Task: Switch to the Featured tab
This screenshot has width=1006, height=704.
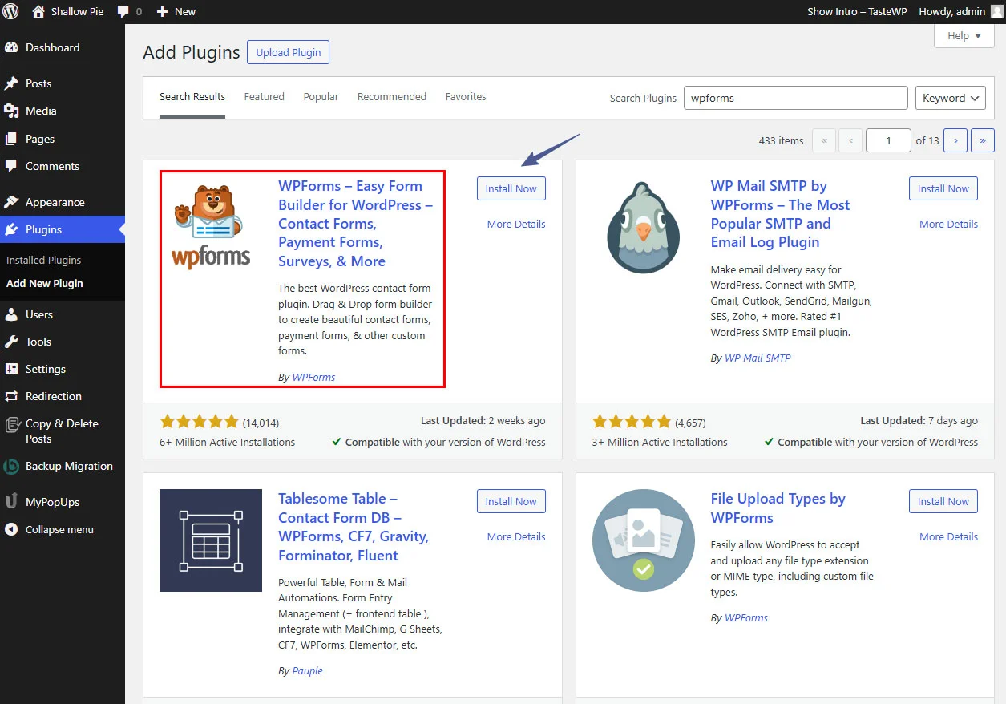Action: pos(264,97)
